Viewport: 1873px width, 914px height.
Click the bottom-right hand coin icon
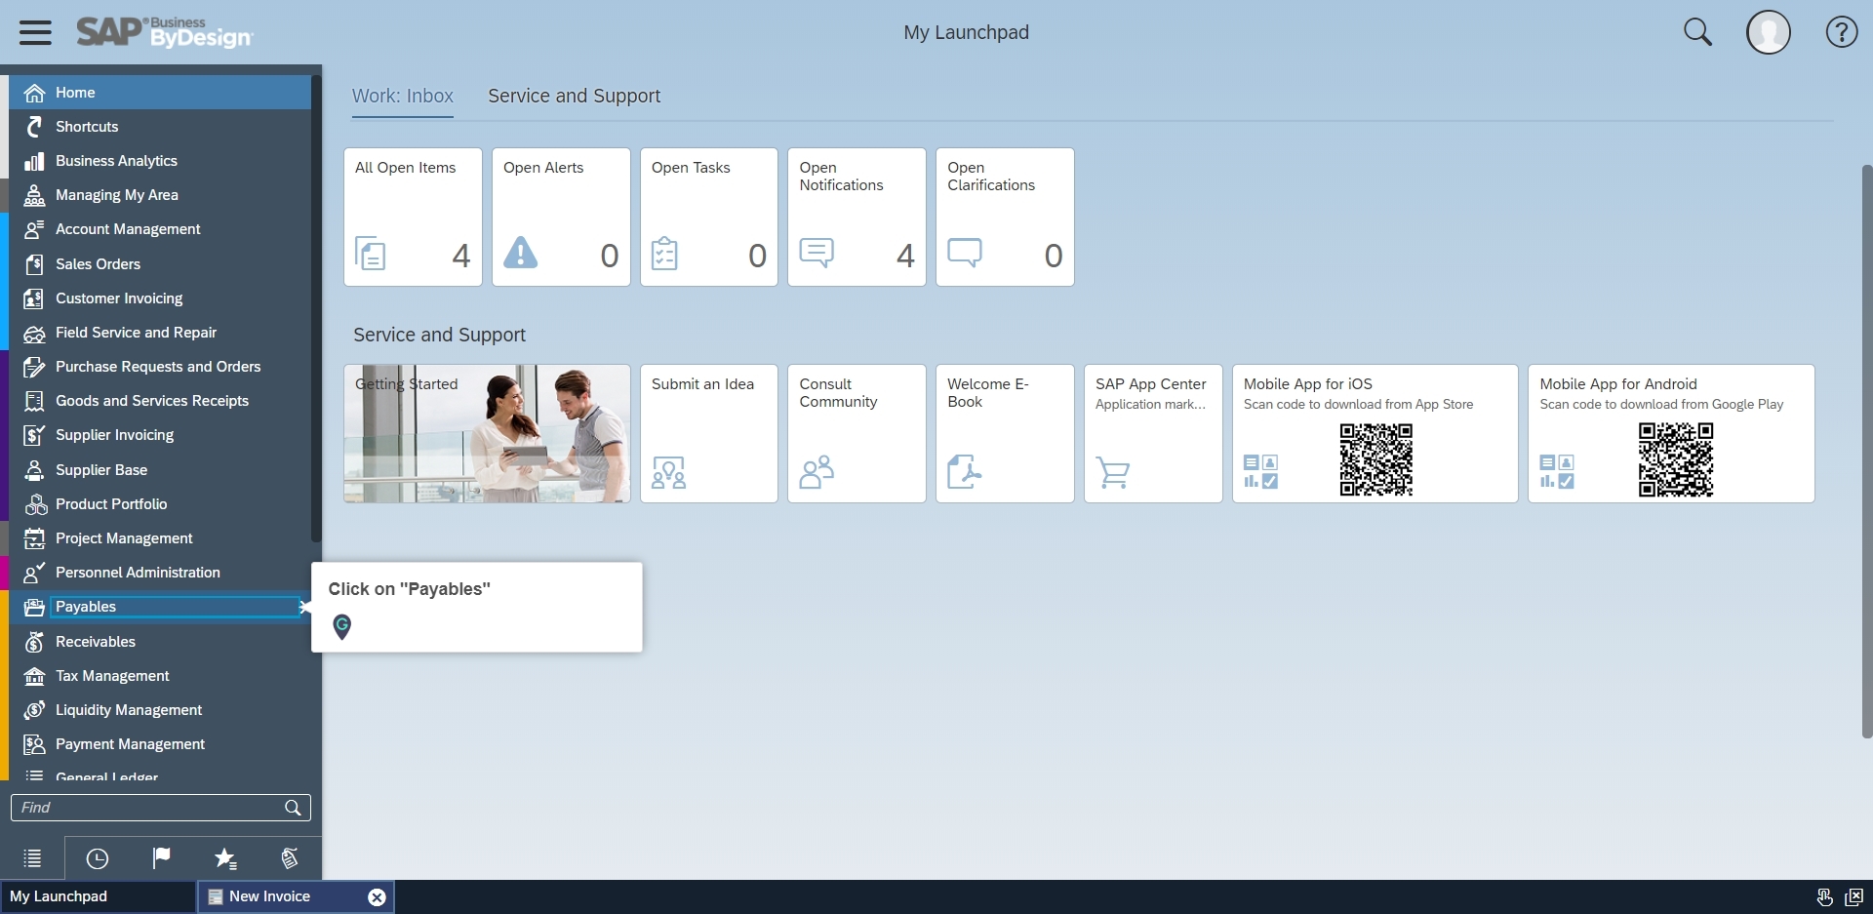pyautogui.click(x=1824, y=896)
